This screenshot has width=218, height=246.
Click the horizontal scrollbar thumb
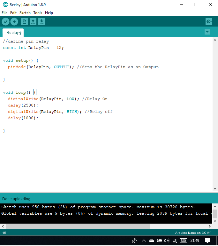pyautogui.click(x=78, y=226)
